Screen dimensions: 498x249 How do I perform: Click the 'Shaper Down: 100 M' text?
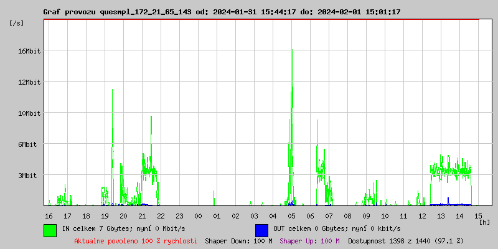coord(238,241)
